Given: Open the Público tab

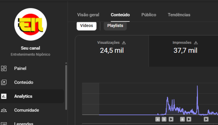Looking at the screenshot, I should pyautogui.click(x=149, y=15).
